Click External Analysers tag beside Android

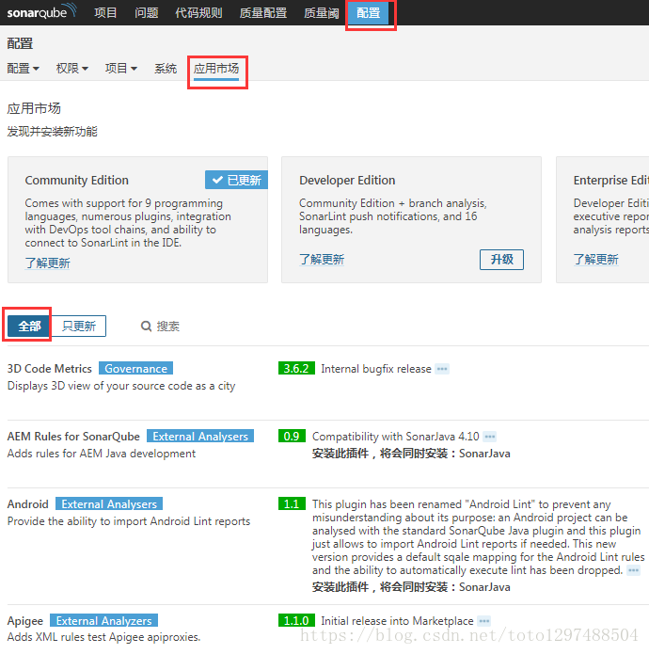point(109,503)
